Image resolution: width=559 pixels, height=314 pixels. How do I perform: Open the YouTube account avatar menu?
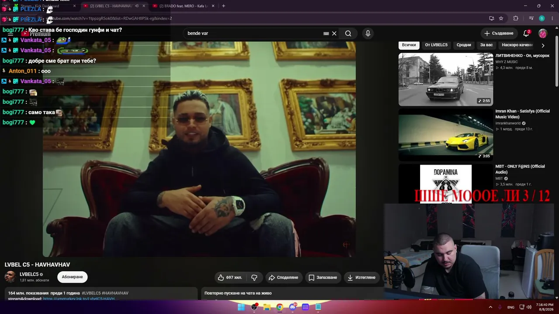tap(542, 34)
